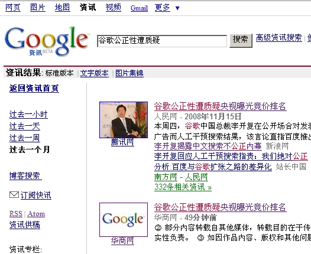
Task: Filter results to 过去一小时
Action: [x=28, y=115]
